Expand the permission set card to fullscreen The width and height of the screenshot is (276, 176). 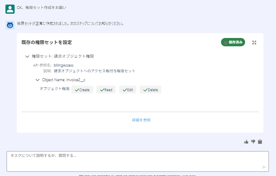coord(254,42)
